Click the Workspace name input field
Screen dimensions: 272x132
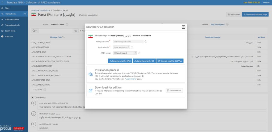128,42
